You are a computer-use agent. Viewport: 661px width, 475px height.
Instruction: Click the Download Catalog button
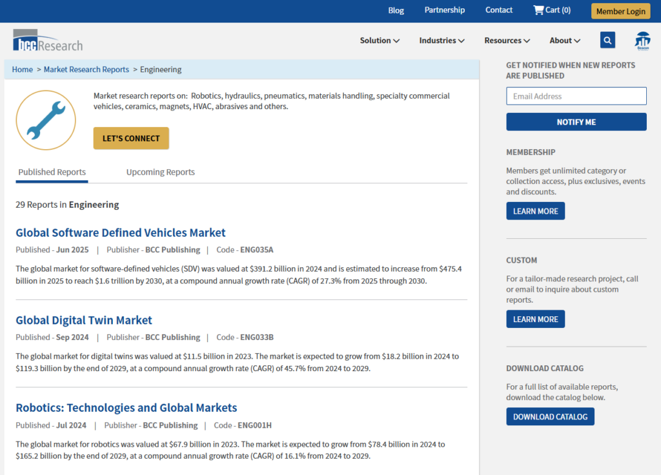[550, 417]
